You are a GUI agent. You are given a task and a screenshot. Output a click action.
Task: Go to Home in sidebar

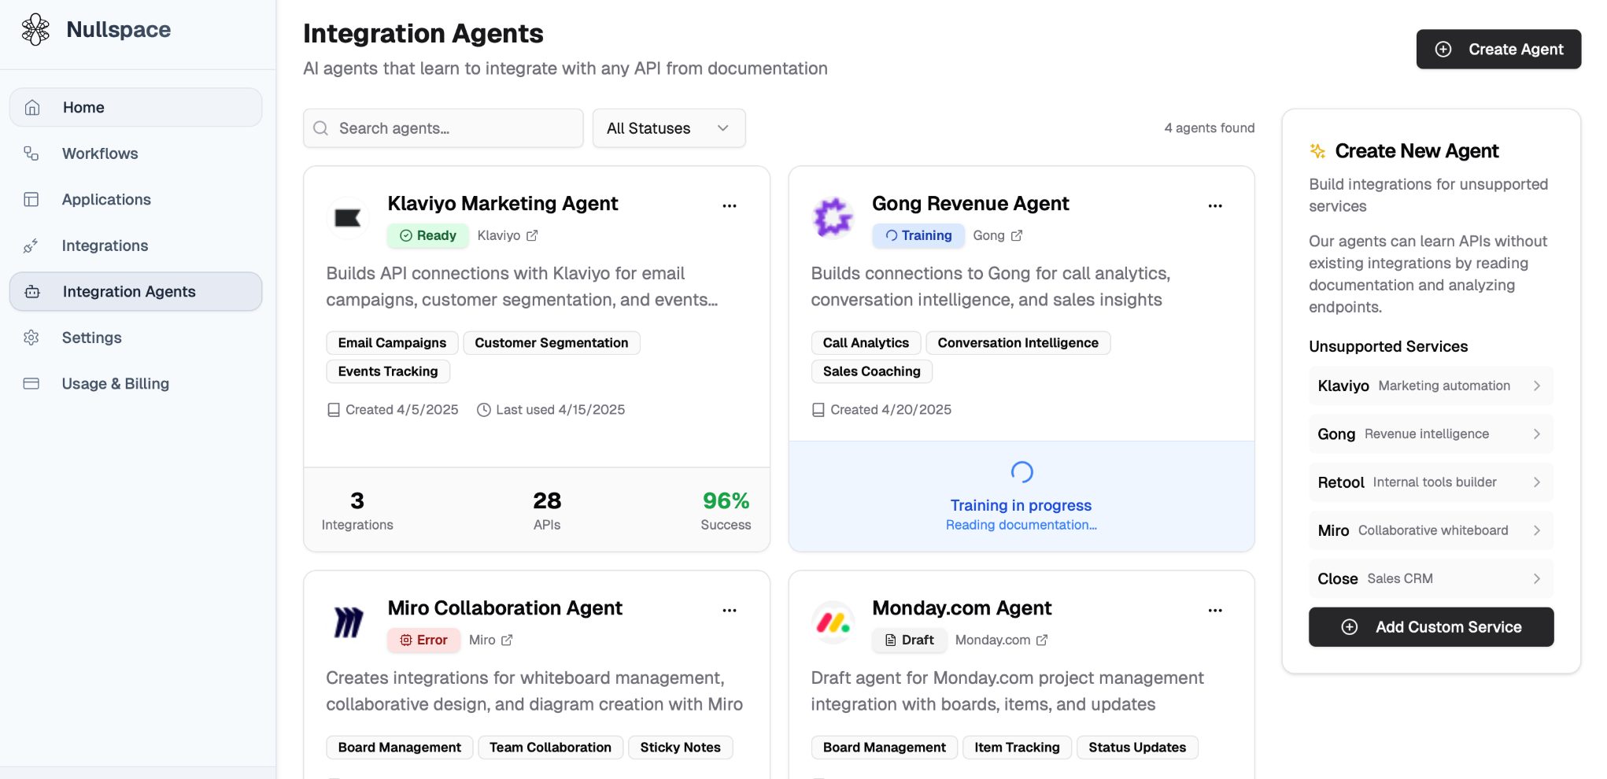[135, 107]
